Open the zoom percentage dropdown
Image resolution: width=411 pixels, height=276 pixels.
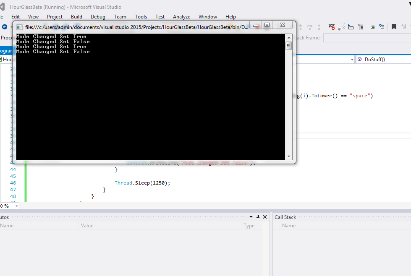click(17, 206)
